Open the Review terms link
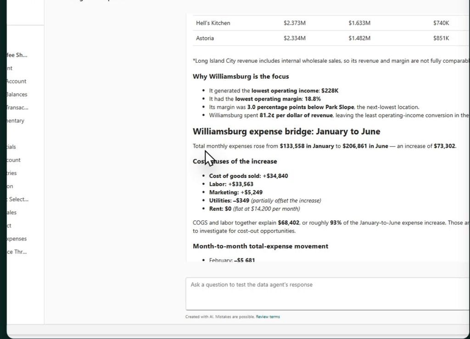Image resolution: width=470 pixels, height=339 pixels. pos(268,317)
